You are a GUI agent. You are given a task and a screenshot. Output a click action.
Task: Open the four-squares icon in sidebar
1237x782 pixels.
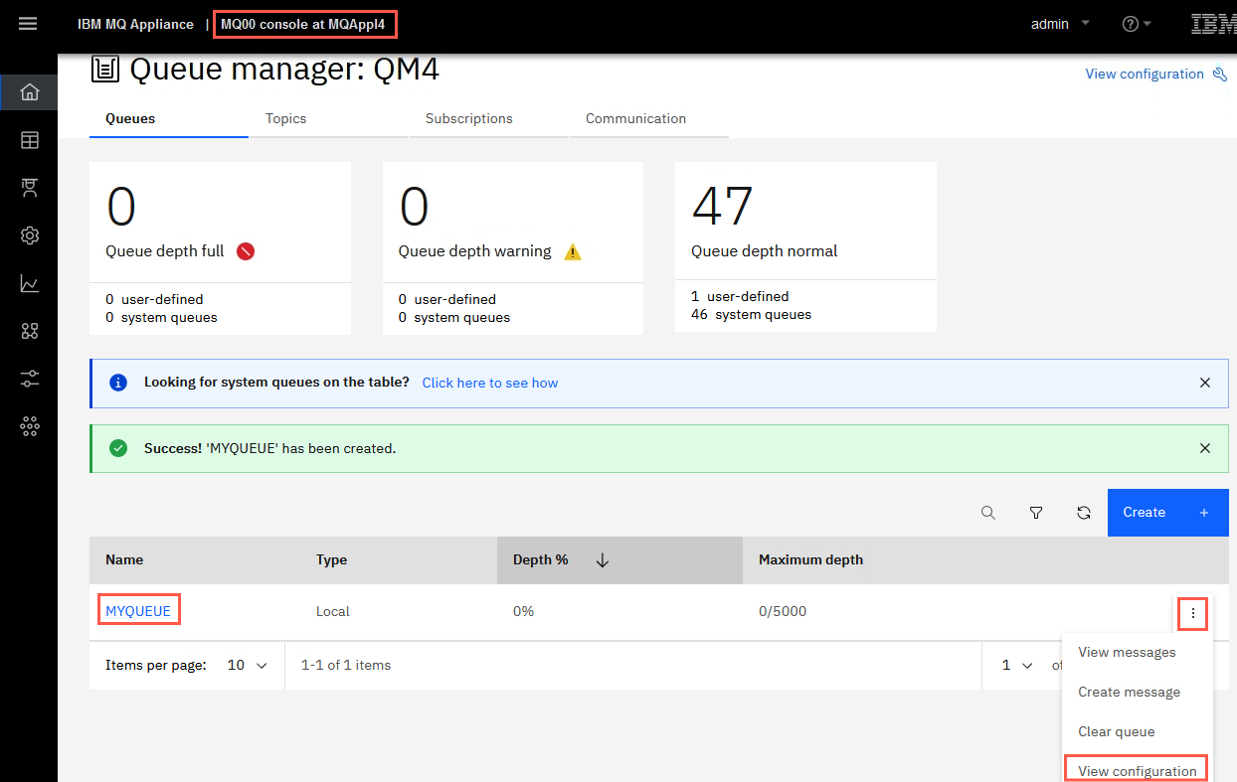30,331
